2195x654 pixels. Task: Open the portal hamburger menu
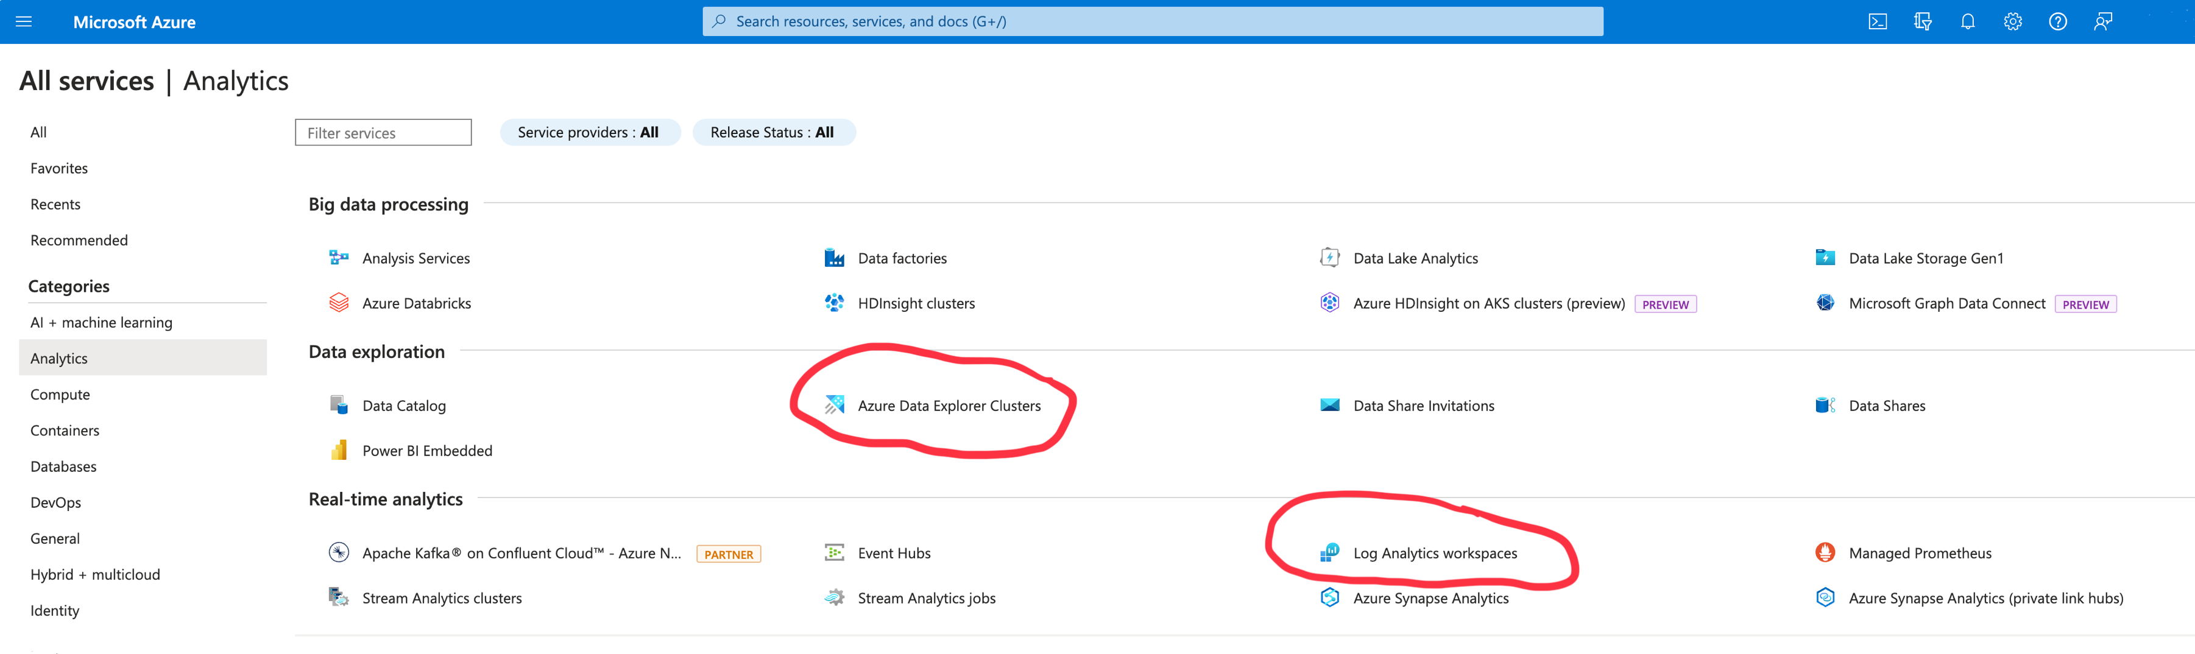[24, 21]
